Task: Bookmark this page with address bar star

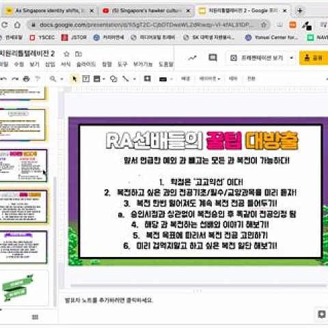Action: click(264, 25)
